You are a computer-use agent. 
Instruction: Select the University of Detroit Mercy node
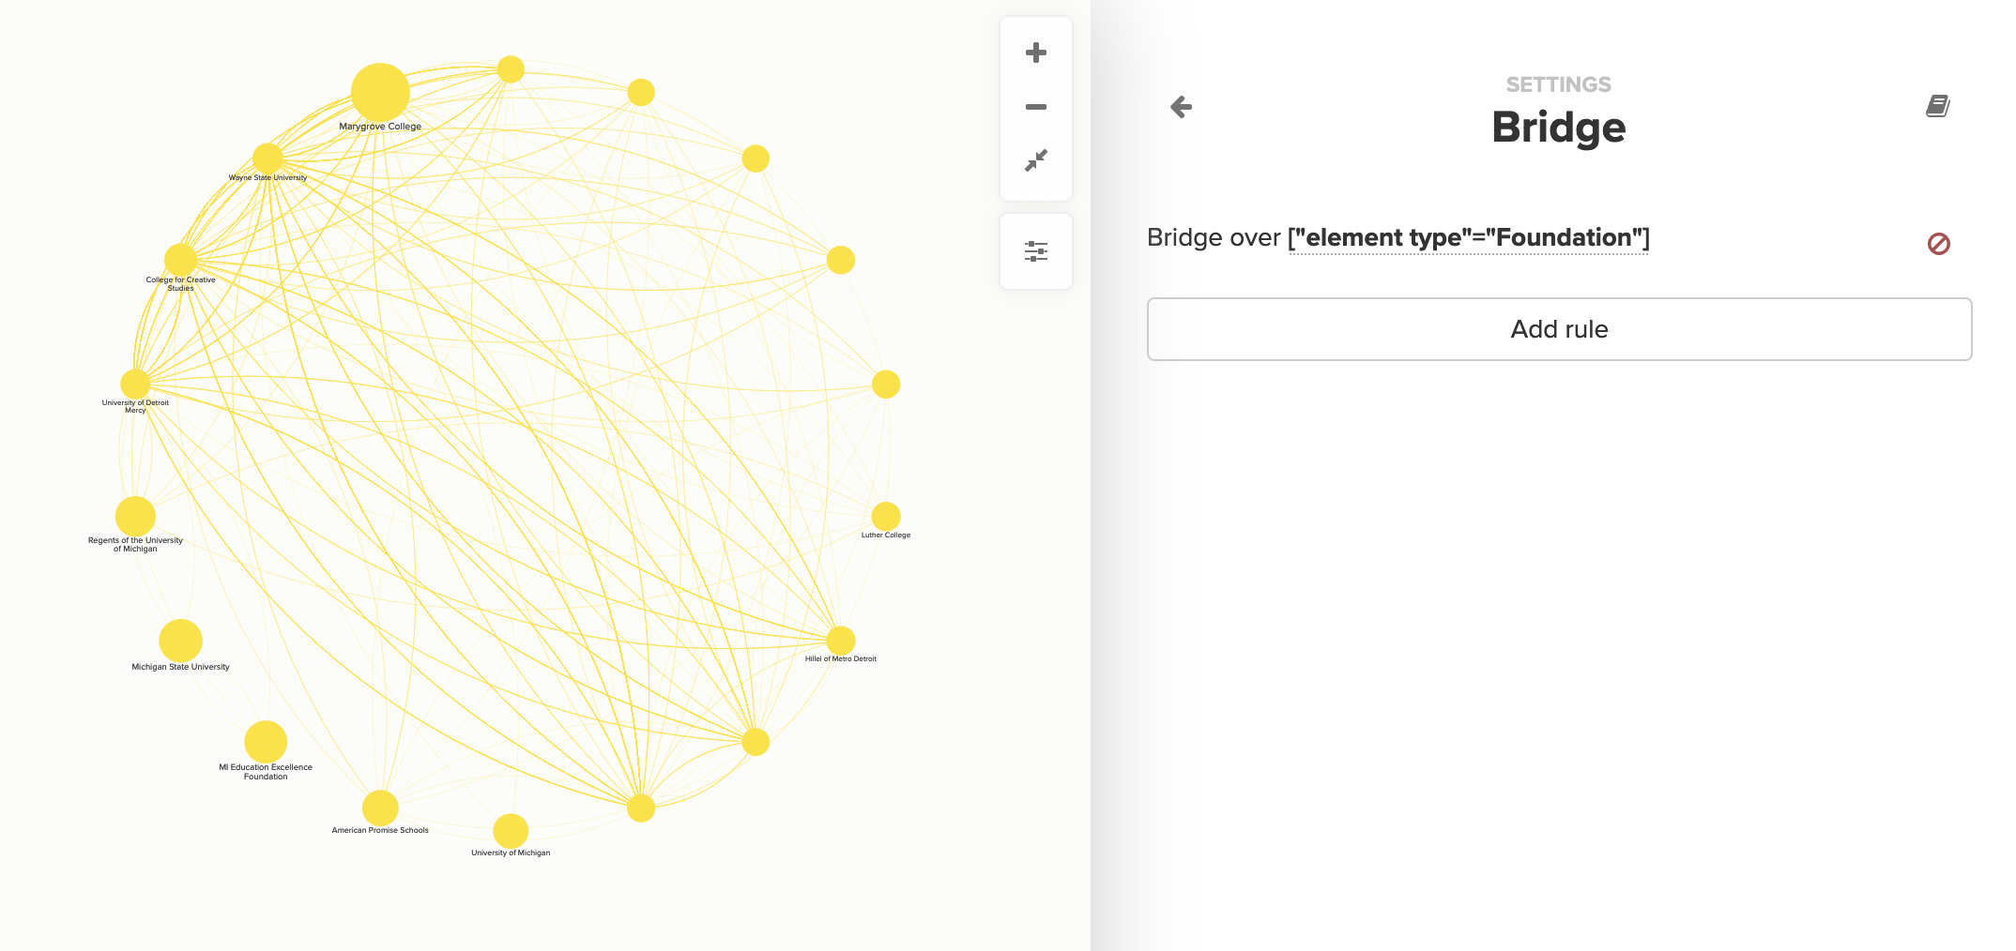135,384
